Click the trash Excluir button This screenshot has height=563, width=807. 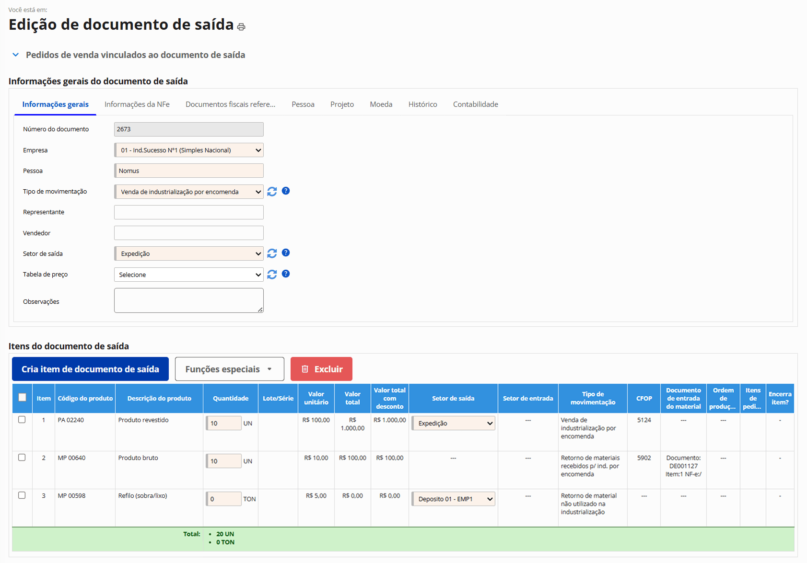(321, 369)
